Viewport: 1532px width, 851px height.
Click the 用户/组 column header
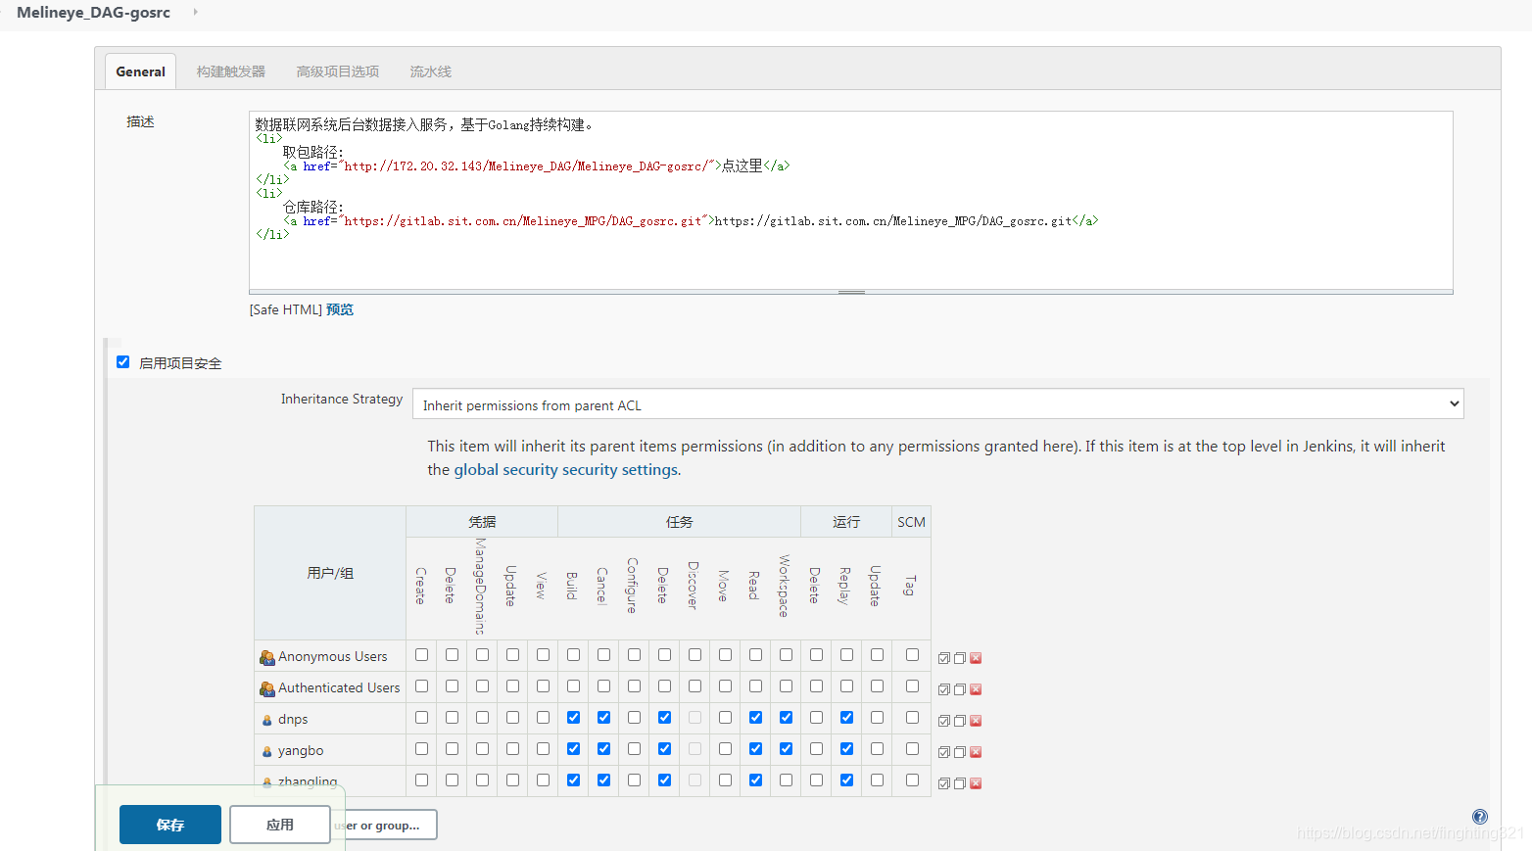point(330,573)
